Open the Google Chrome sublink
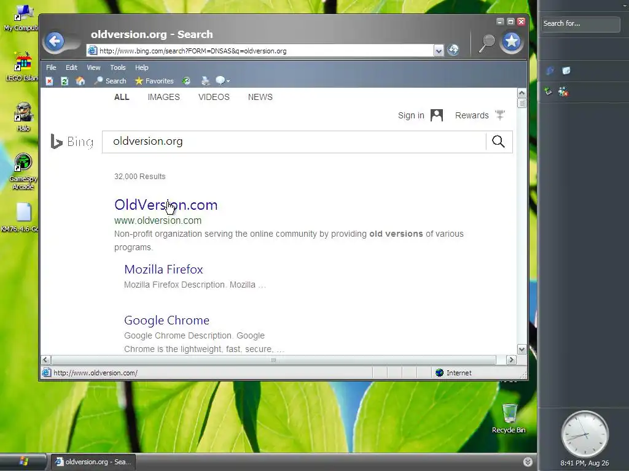The width and height of the screenshot is (629, 471). [166, 320]
